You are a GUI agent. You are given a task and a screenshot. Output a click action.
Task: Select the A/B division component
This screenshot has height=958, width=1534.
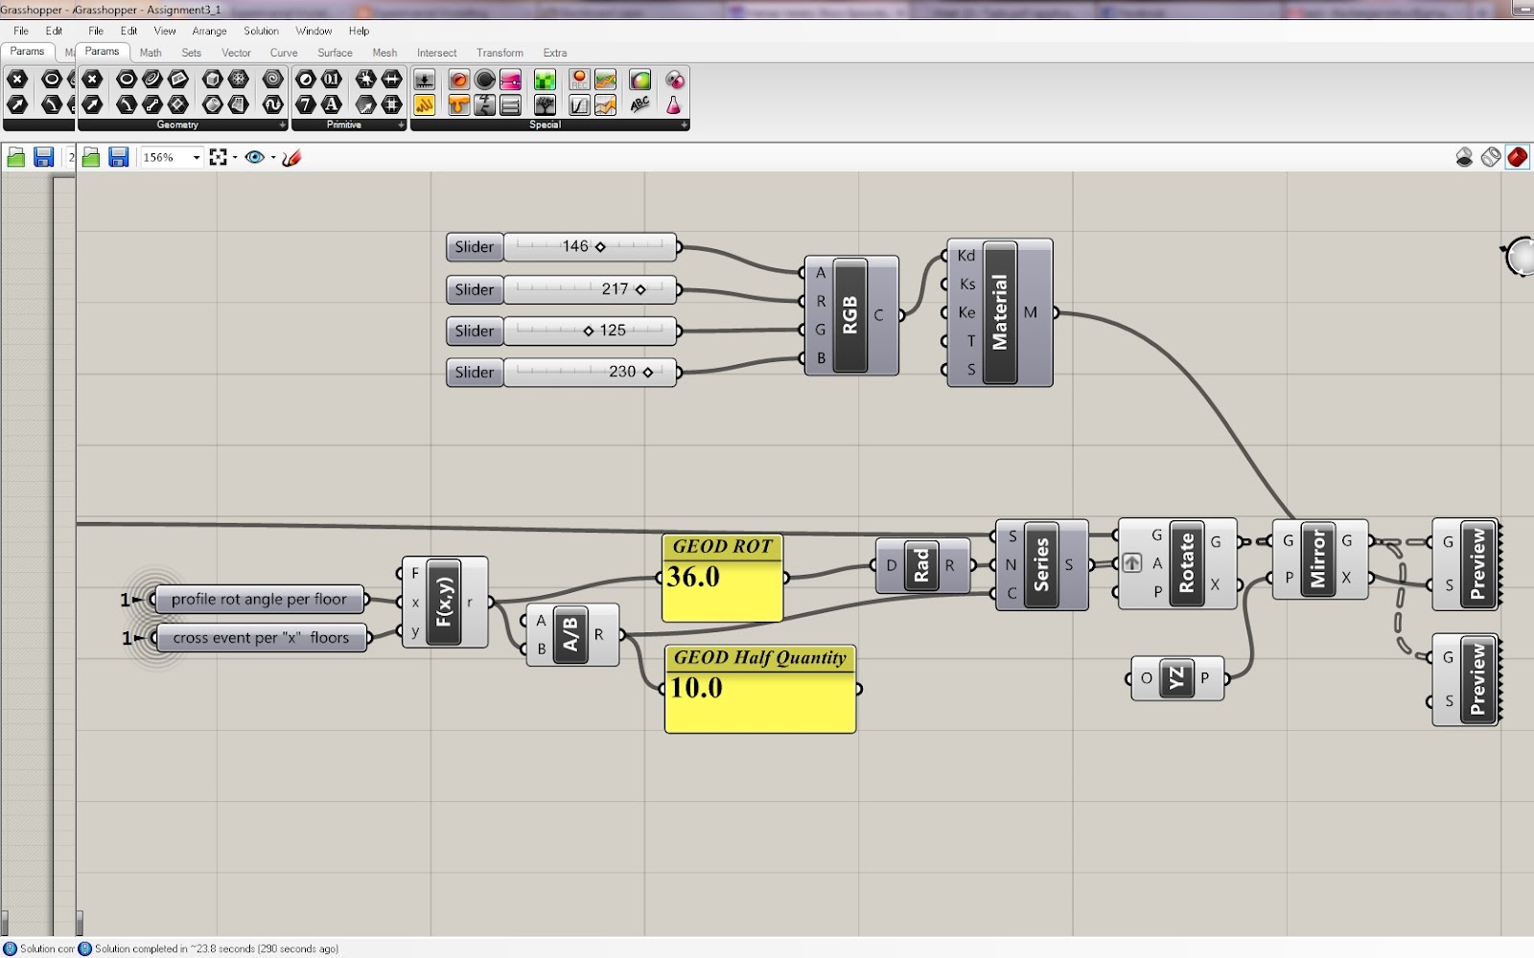pos(571,634)
